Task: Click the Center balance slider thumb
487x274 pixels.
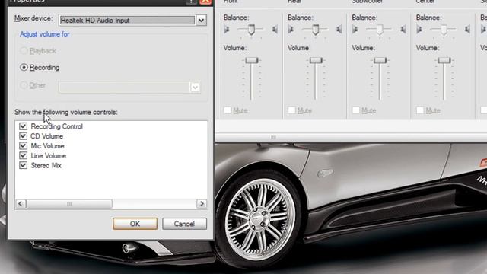Action: click(x=444, y=30)
